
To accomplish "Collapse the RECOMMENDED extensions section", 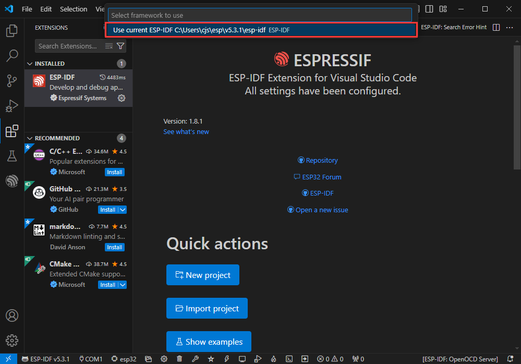I will point(30,138).
